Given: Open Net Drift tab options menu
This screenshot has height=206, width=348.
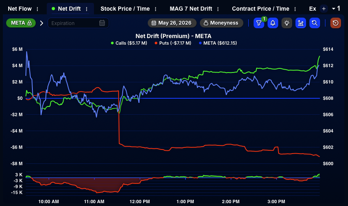Looking at the screenshot, I should point(87,9).
